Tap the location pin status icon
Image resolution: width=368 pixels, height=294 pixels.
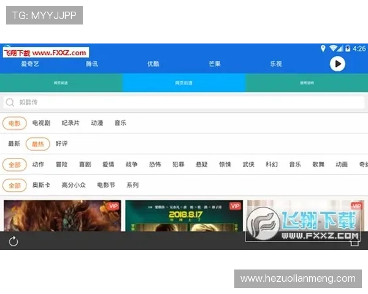coord(323,48)
